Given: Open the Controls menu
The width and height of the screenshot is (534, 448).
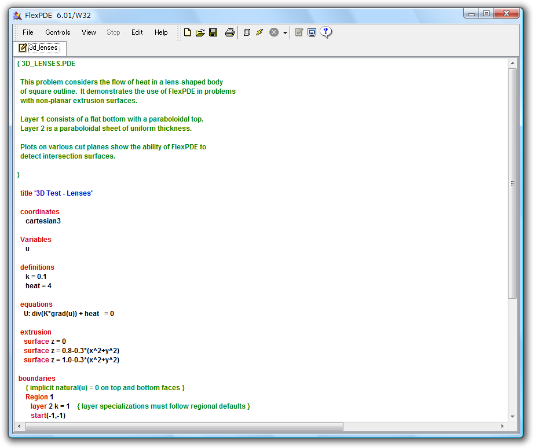Looking at the screenshot, I should (57, 32).
